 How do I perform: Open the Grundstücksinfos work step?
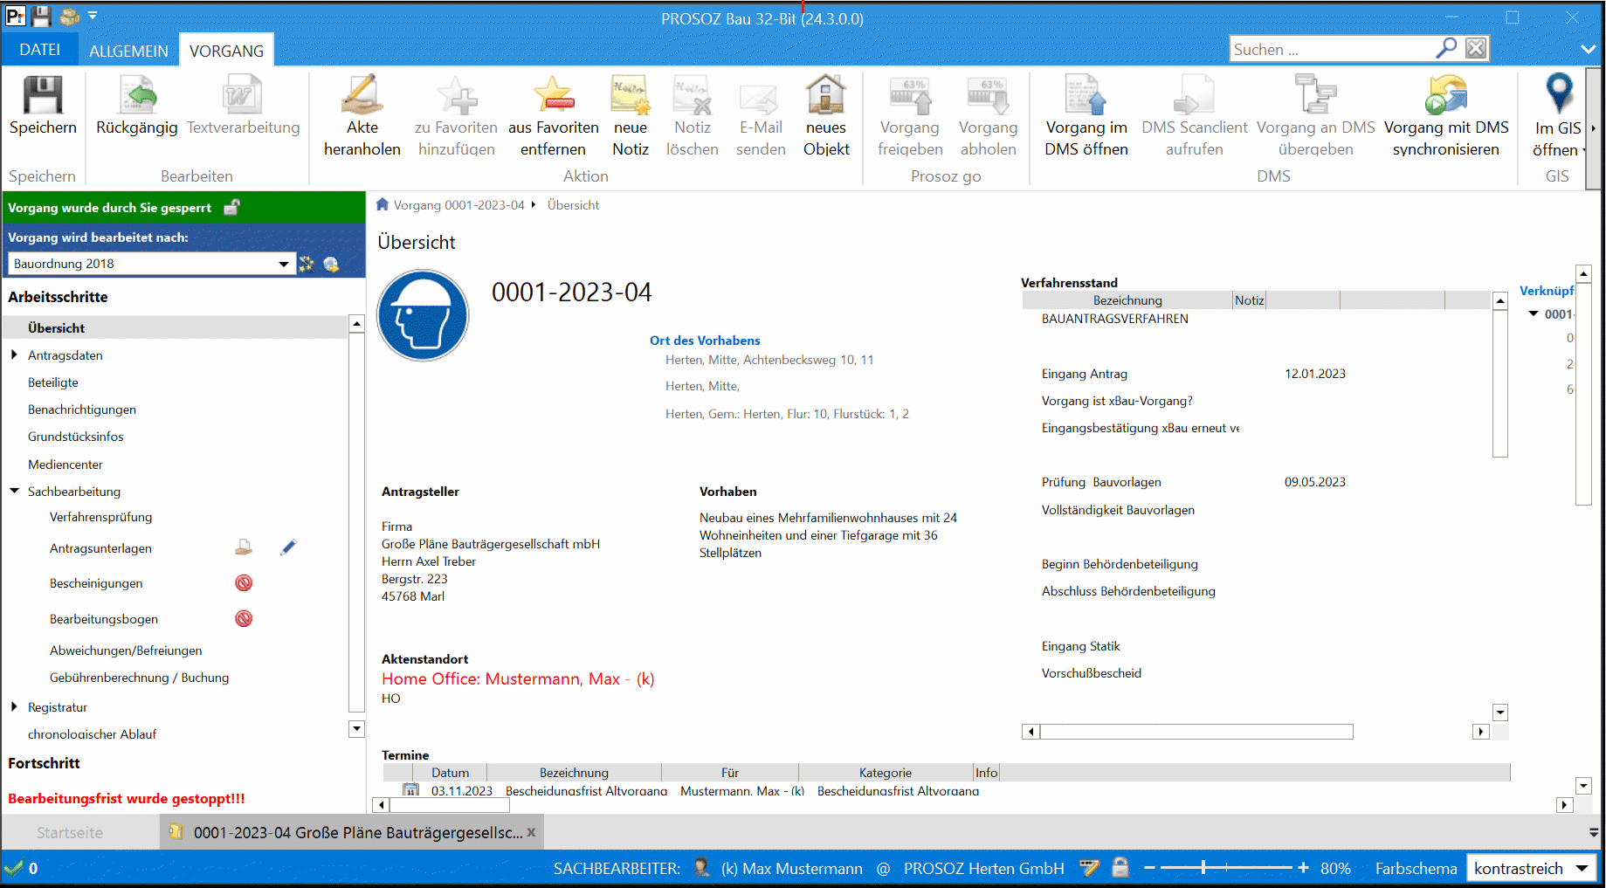point(76,437)
